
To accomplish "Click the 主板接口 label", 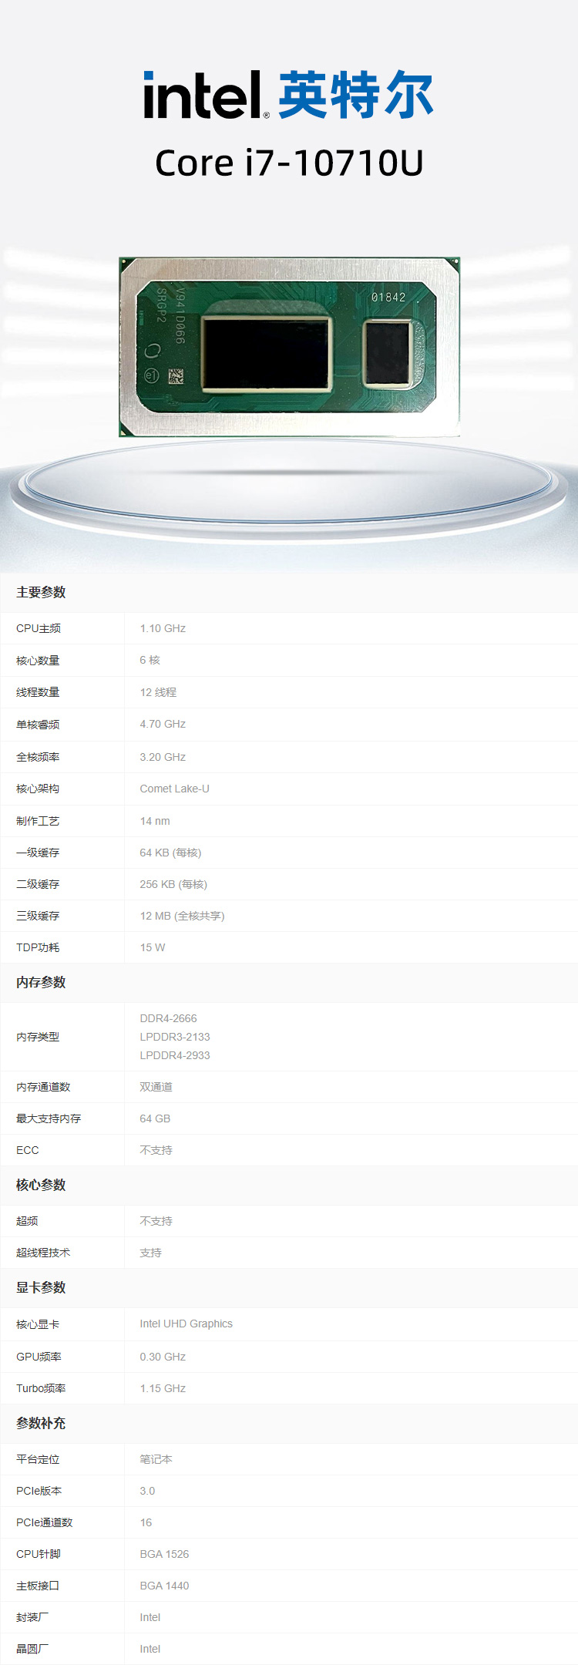I will pyautogui.click(x=38, y=1586).
